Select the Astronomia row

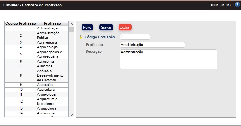click(x=36, y=113)
